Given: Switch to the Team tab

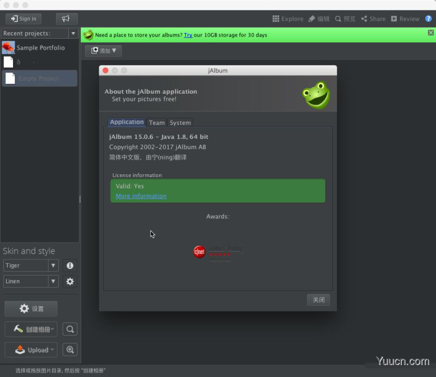Looking at the screenshot, I should [157, 123].
